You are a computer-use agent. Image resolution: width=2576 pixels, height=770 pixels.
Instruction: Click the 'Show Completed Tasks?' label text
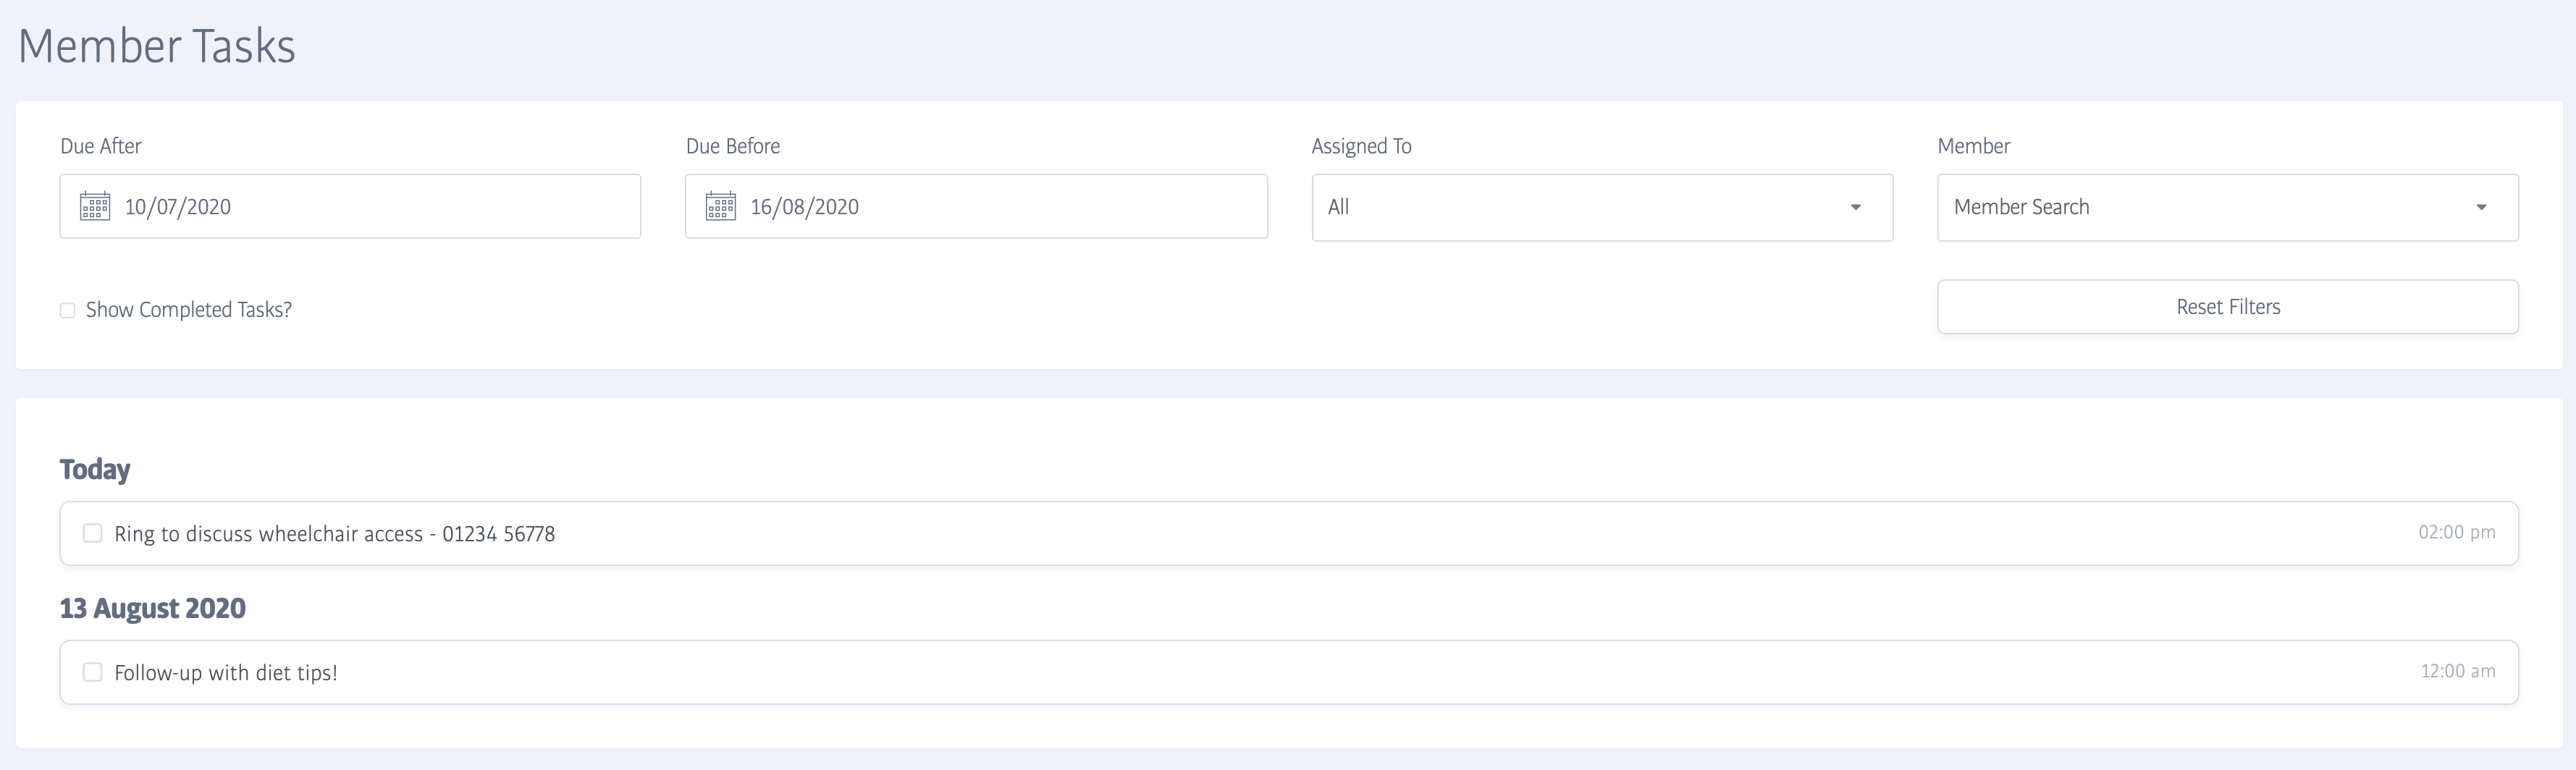(189, 310)
